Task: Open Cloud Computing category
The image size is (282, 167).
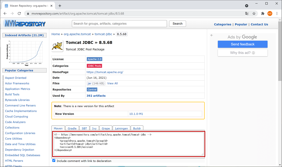Action: point(17,117)
